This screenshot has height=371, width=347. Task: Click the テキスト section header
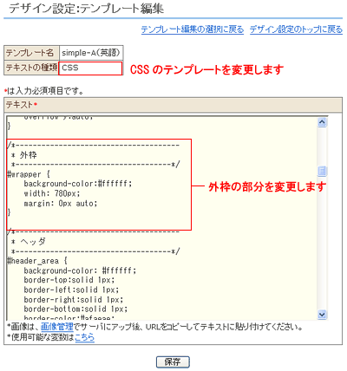point(173,105)
